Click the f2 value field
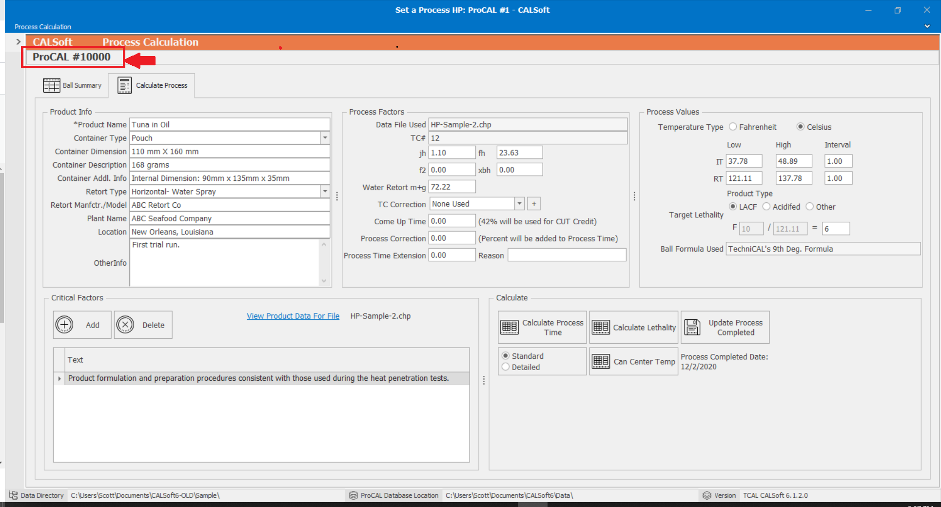Image resolution: width=941 pixels, height=507 pixels. (452, 170)
